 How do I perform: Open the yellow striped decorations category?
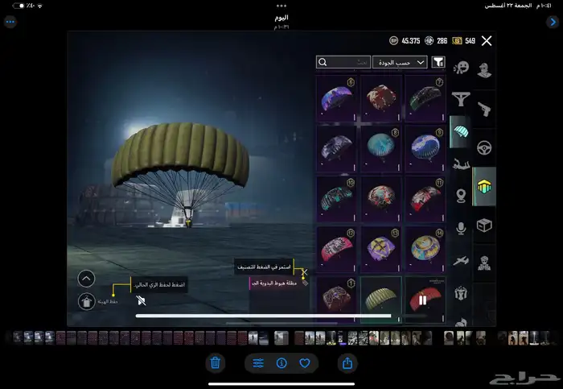pyautogui.click(x=484, y=186)
